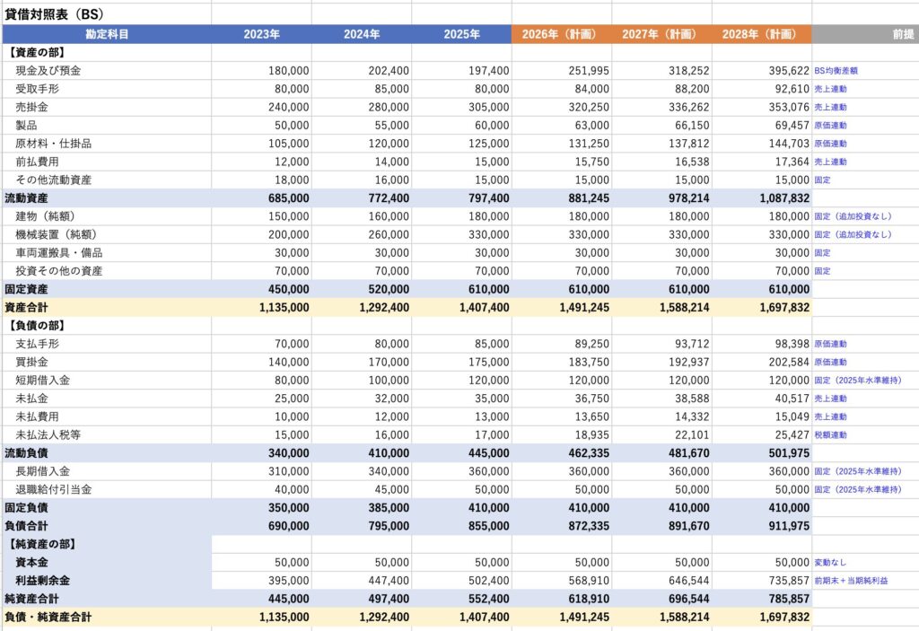Click the 2028年（計画）column header
The height and width of the screenshot is (631, 919).
pyautogui.click(x=761, y=34)
